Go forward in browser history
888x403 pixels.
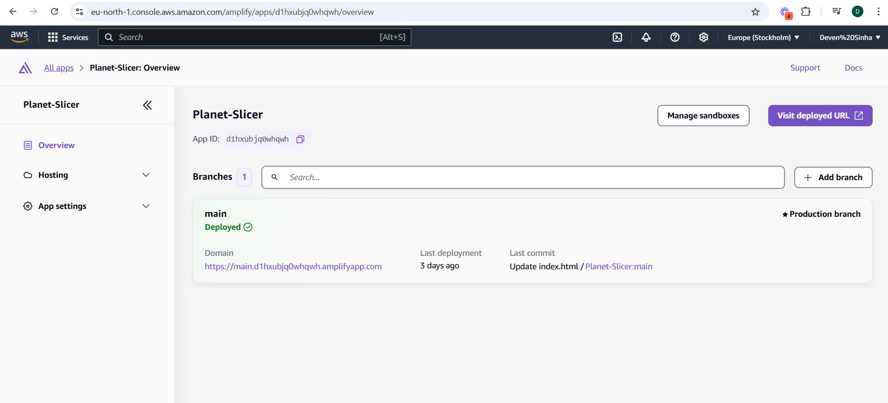pos(33,12)
